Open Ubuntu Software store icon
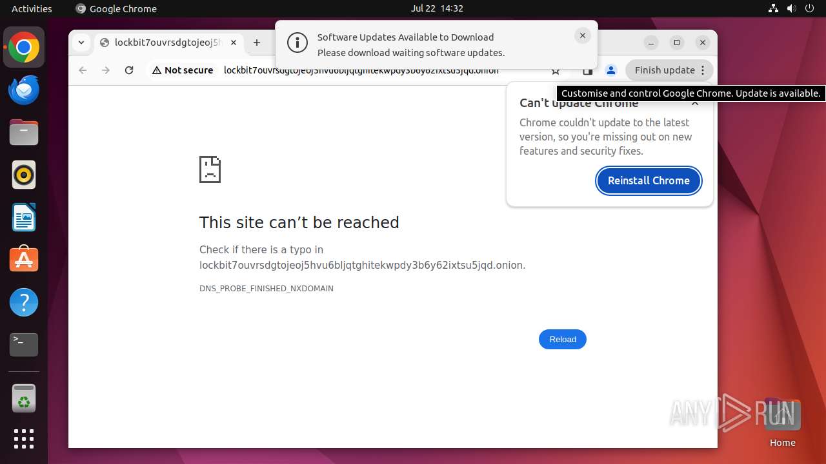 pyautogui.click(x=24, y=260)
